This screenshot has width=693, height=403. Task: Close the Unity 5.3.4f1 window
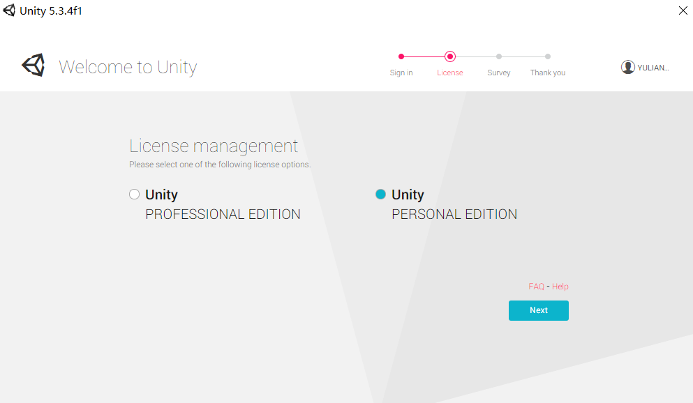pos(683,10)
